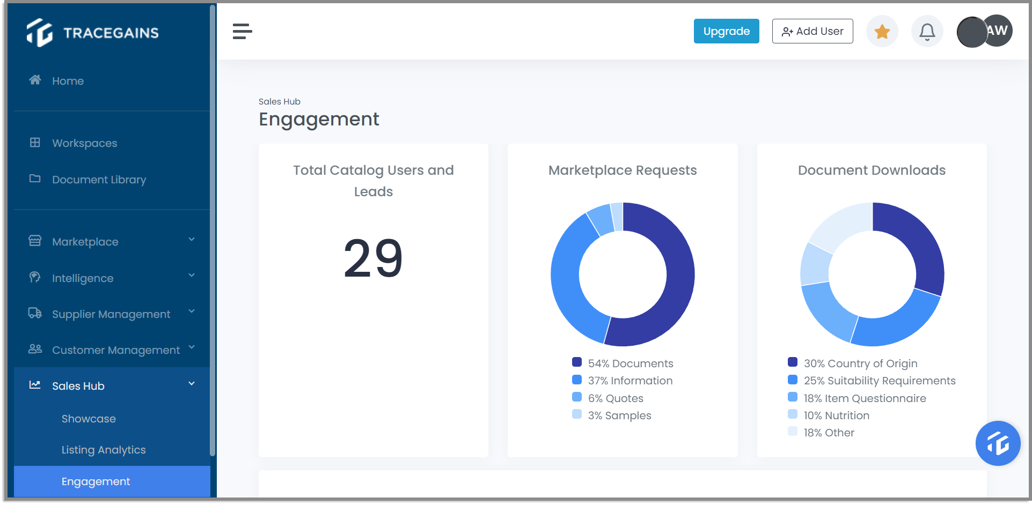Expand the Intelligence menu chevron
Viewport: 1032px width, 505px height.
pyautogui.click(x=192, y=275)
